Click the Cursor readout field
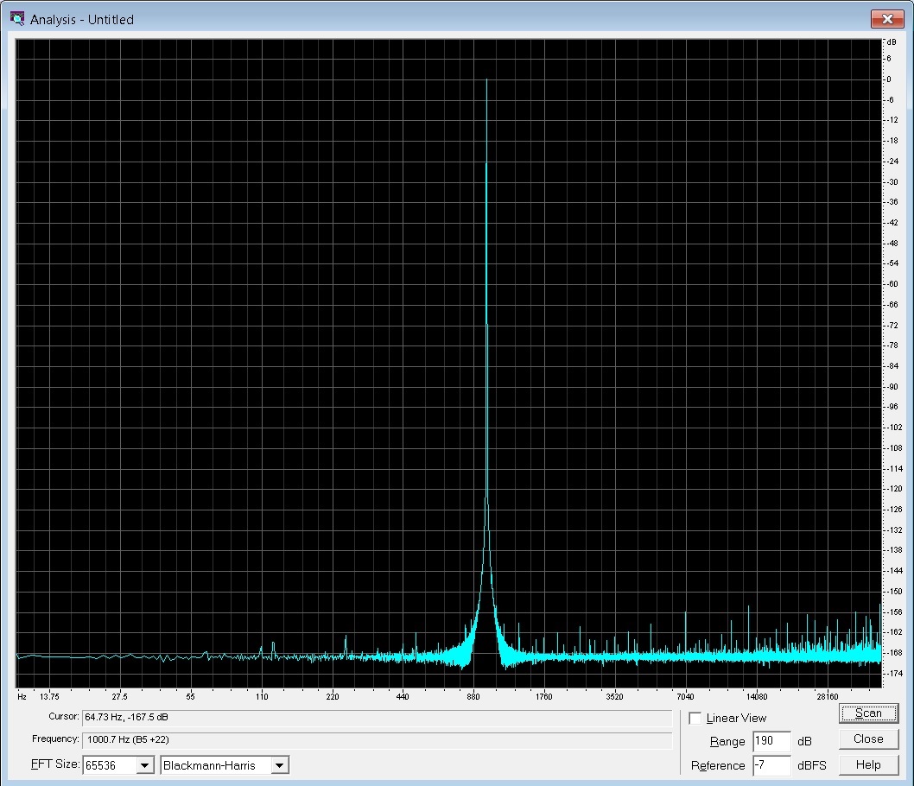 pos(378,717)
